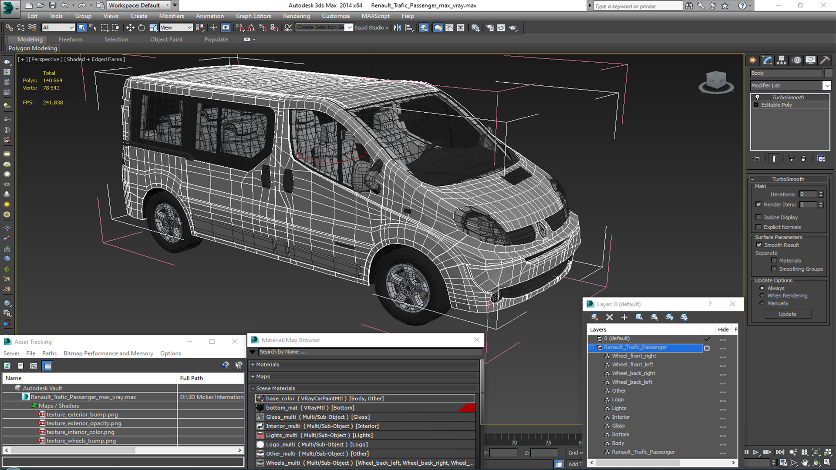The width and height of the screenshot is (836, 470).
Task: Open Paths menu in Asset Tracking
Action: coord(49,353)
